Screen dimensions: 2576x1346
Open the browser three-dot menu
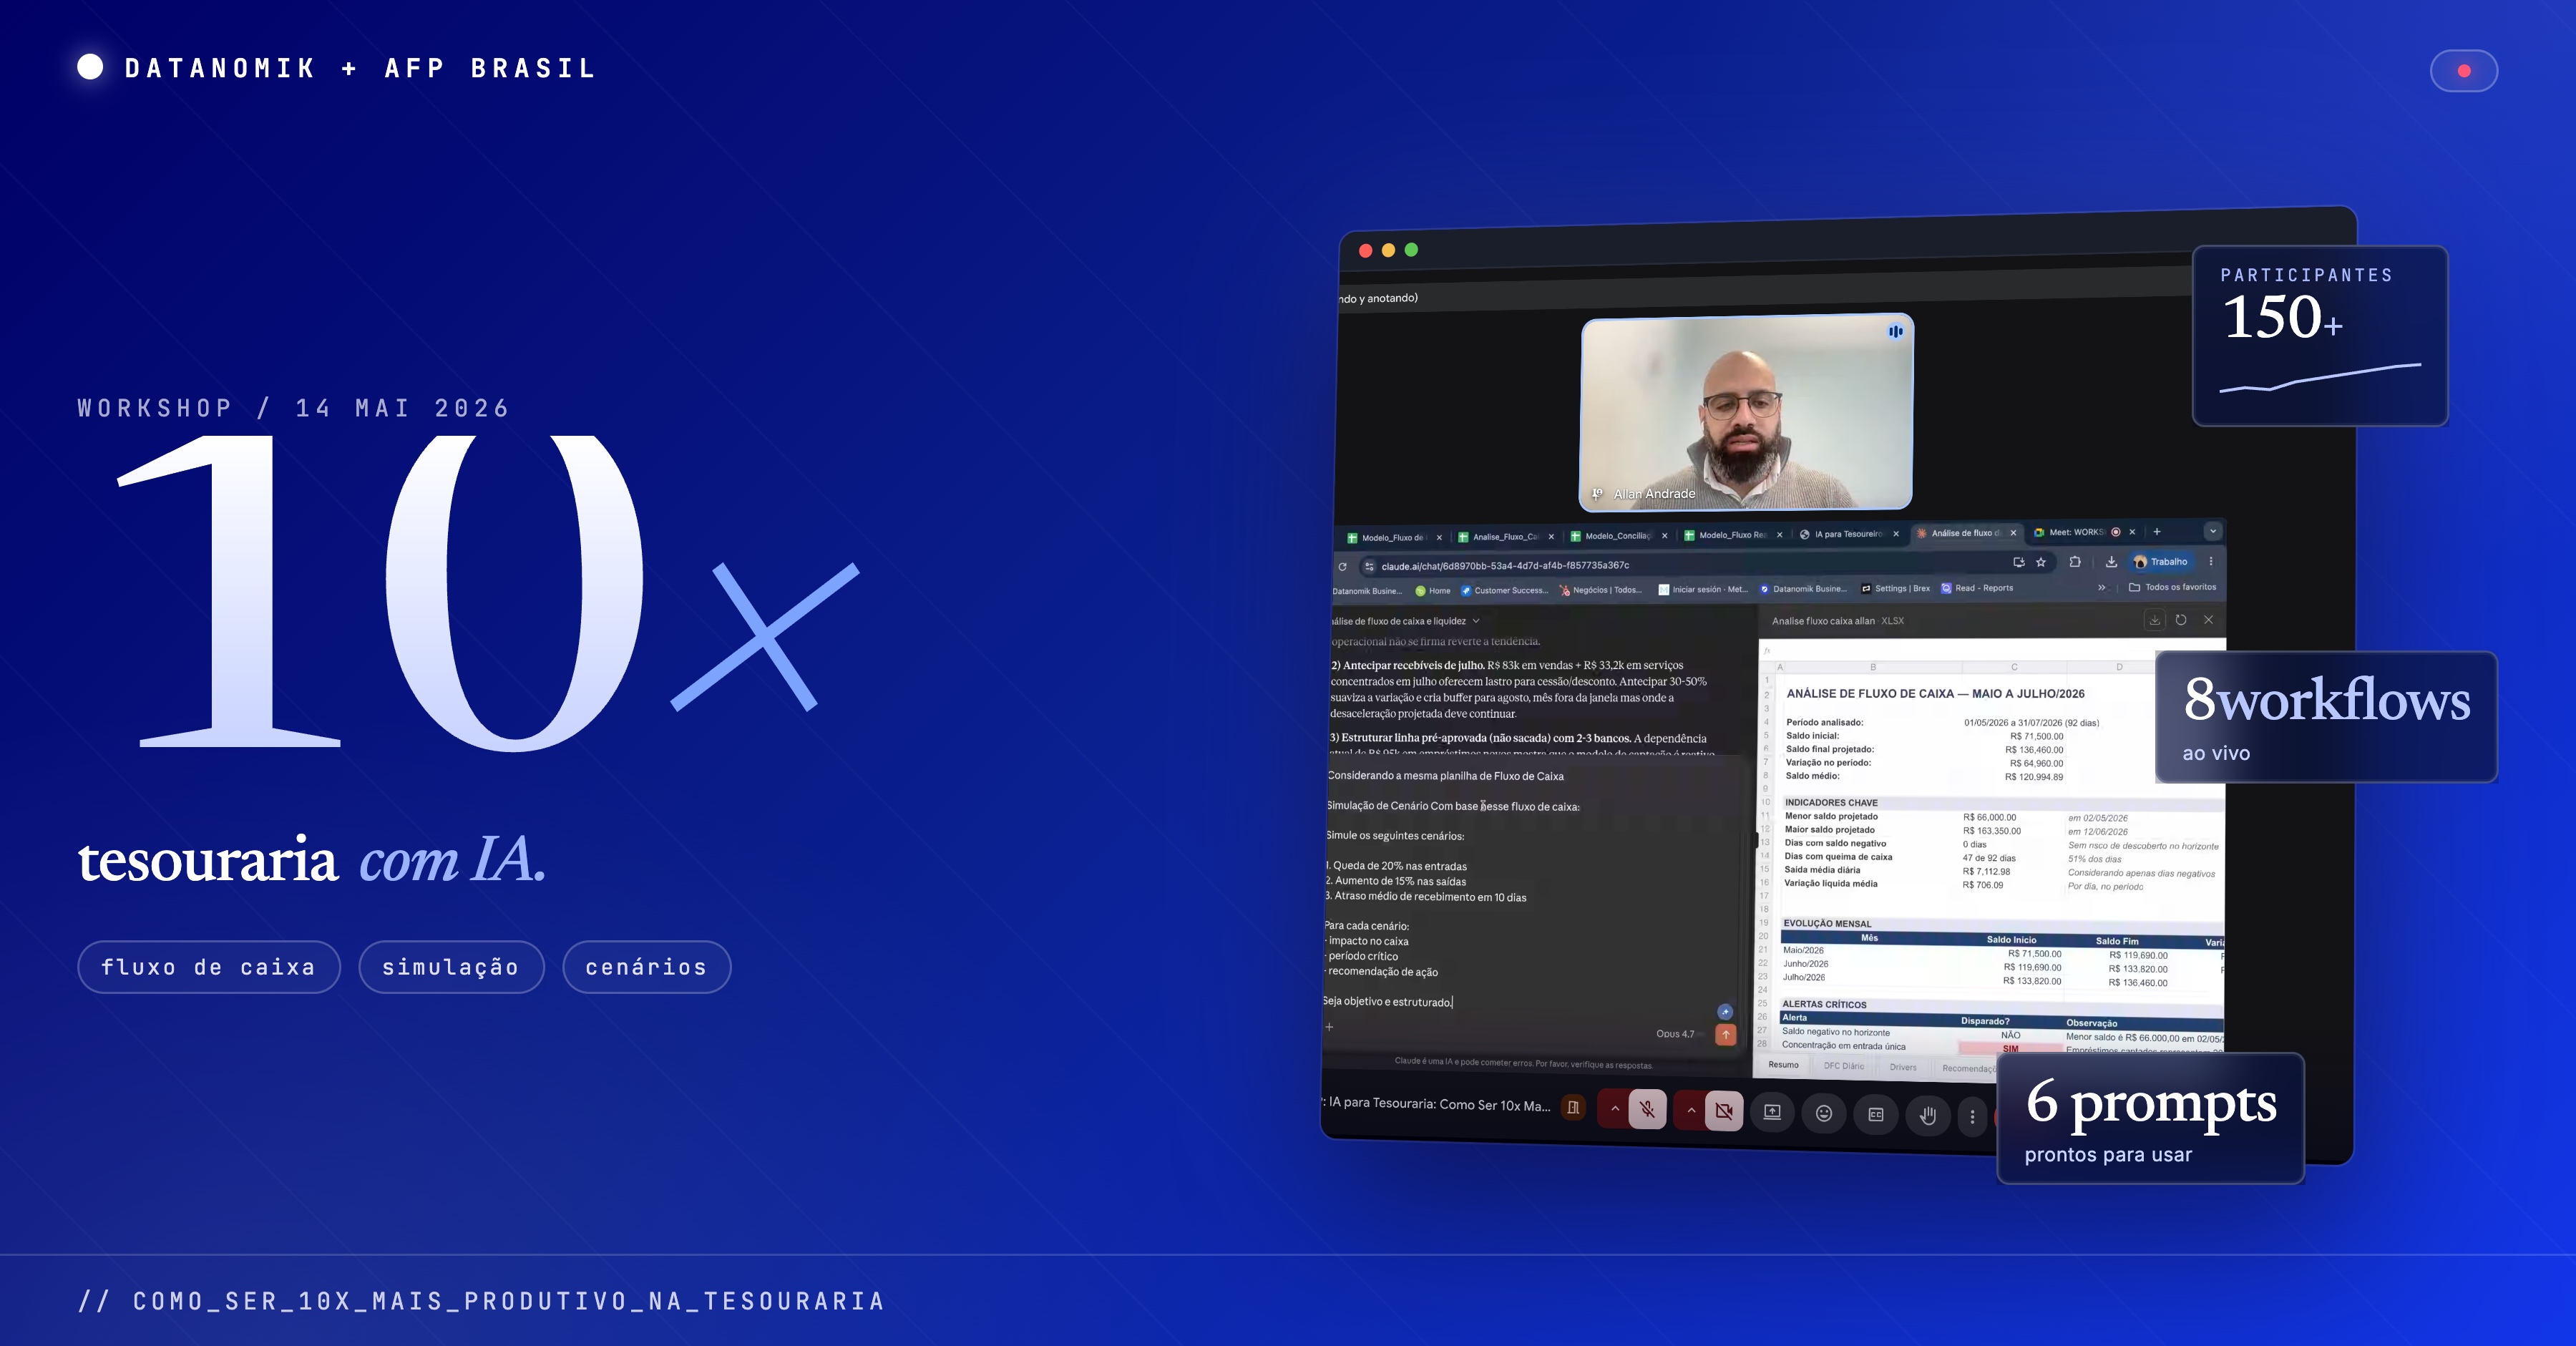tap(2211, 561)
